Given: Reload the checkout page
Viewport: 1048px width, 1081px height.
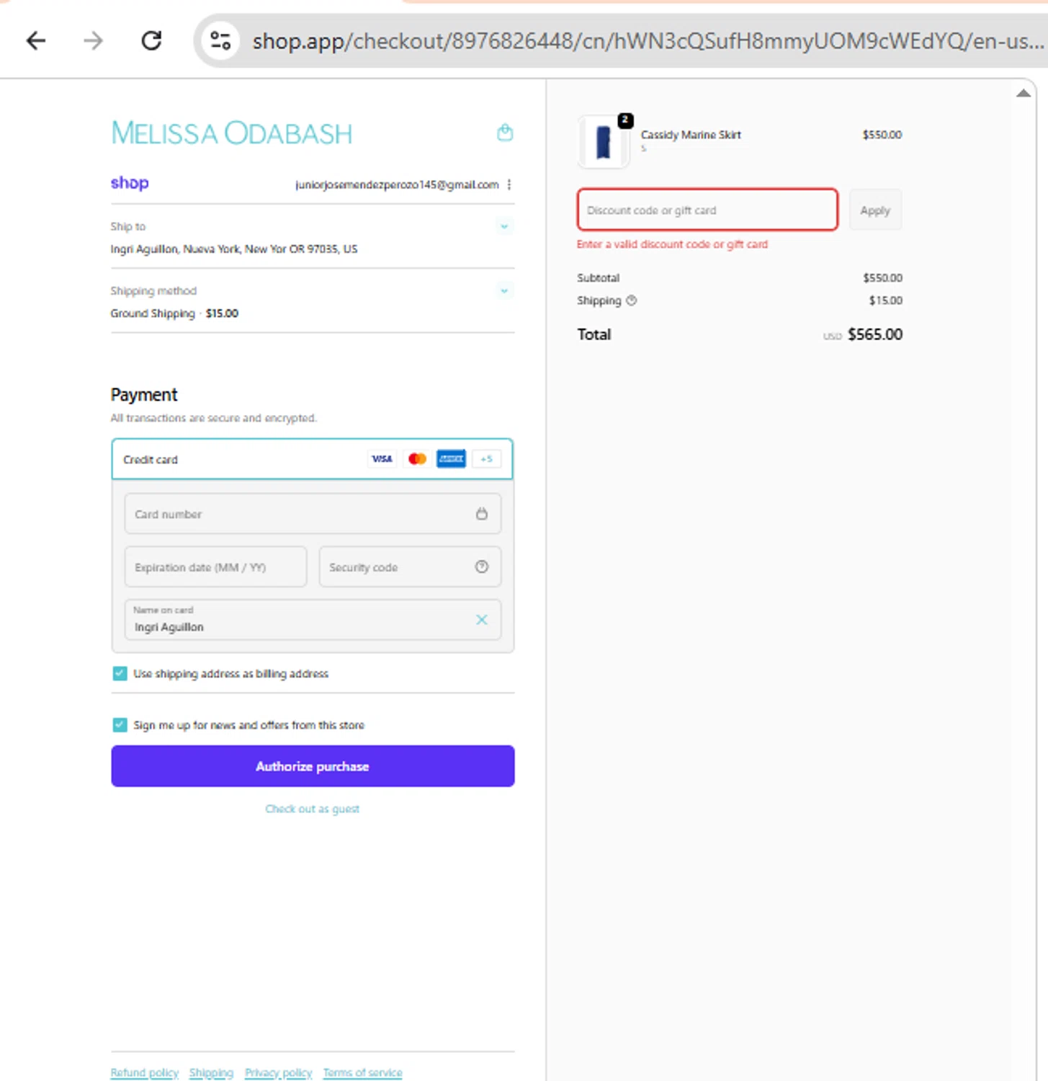Looking at the screenshot, I should 151,40.
